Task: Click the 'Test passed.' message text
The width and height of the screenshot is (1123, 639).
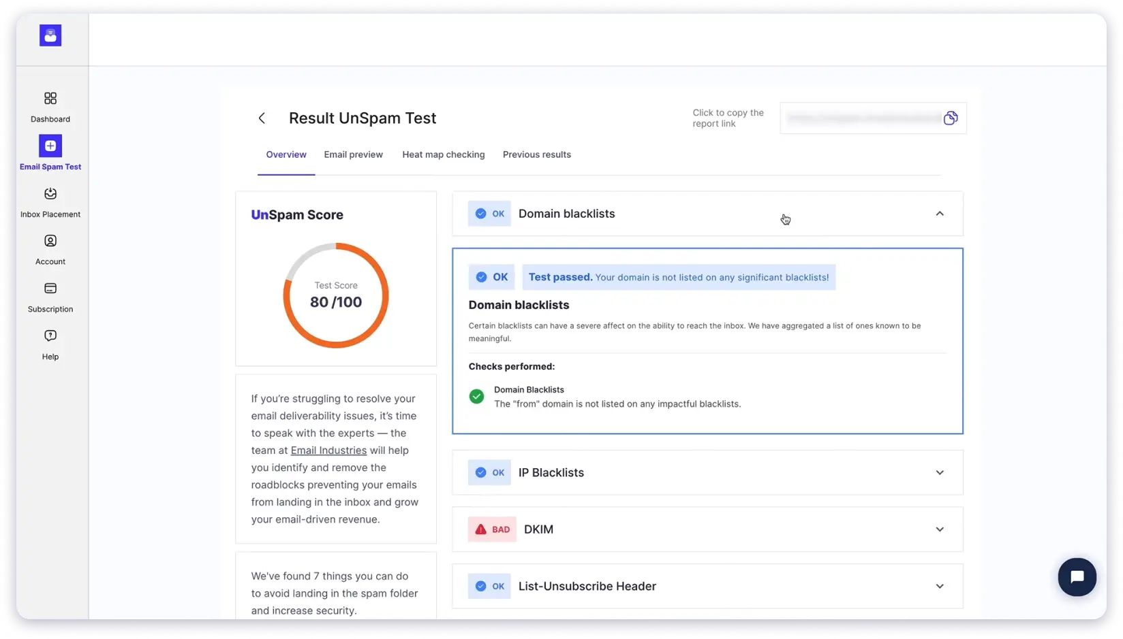Action: tap(679, 277)
